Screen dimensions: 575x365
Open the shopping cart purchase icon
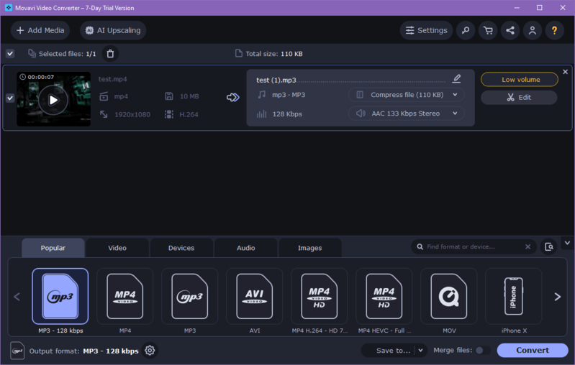tap(488, 30)
